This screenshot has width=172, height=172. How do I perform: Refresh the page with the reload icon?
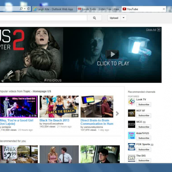(x=28, y=9)
